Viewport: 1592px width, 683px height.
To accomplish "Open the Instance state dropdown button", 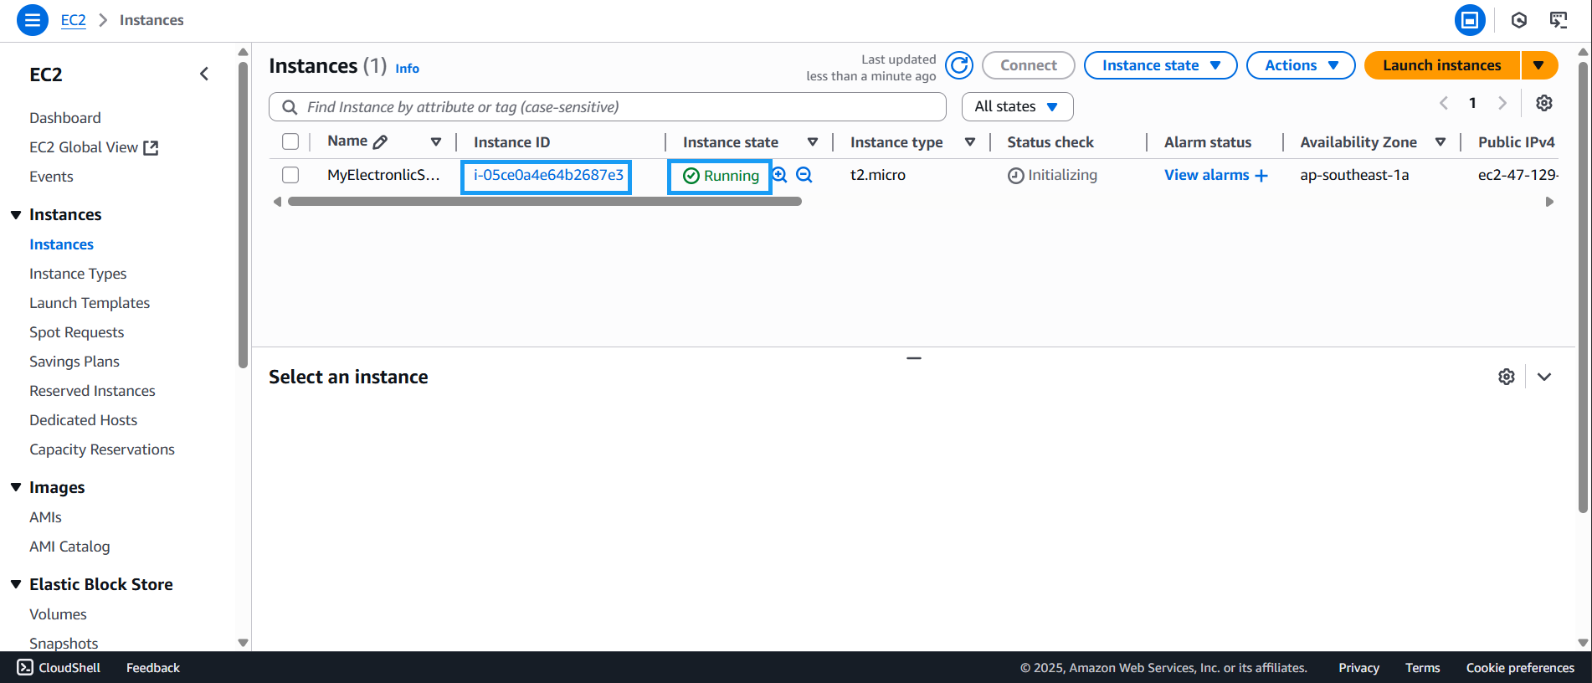I will (1160, 65).
